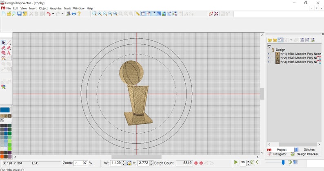Select thread color chip number 3
Viewport: 324px width, 171px height.
[x=10, y=116]
